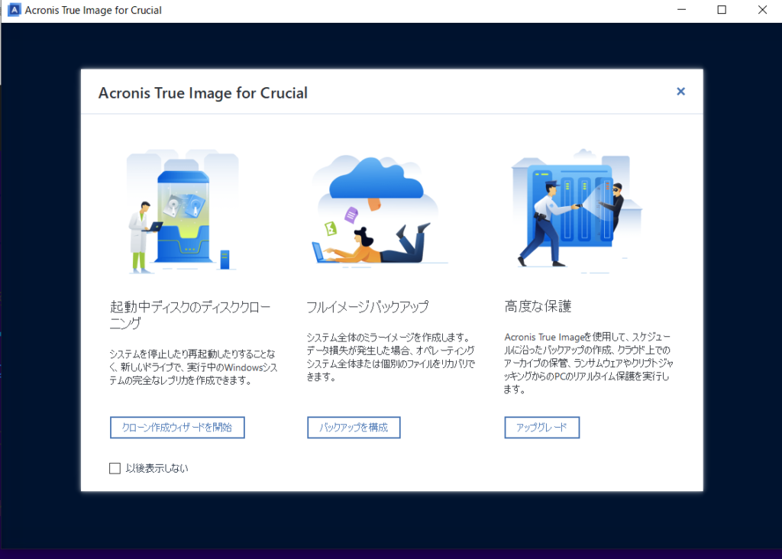
Task: Click the description beginning システム全体のミラーイメージ
Action: [x=390, y=357]
